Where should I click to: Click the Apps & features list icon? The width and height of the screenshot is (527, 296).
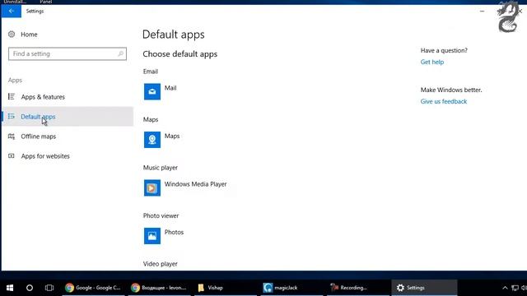point(12,97)
